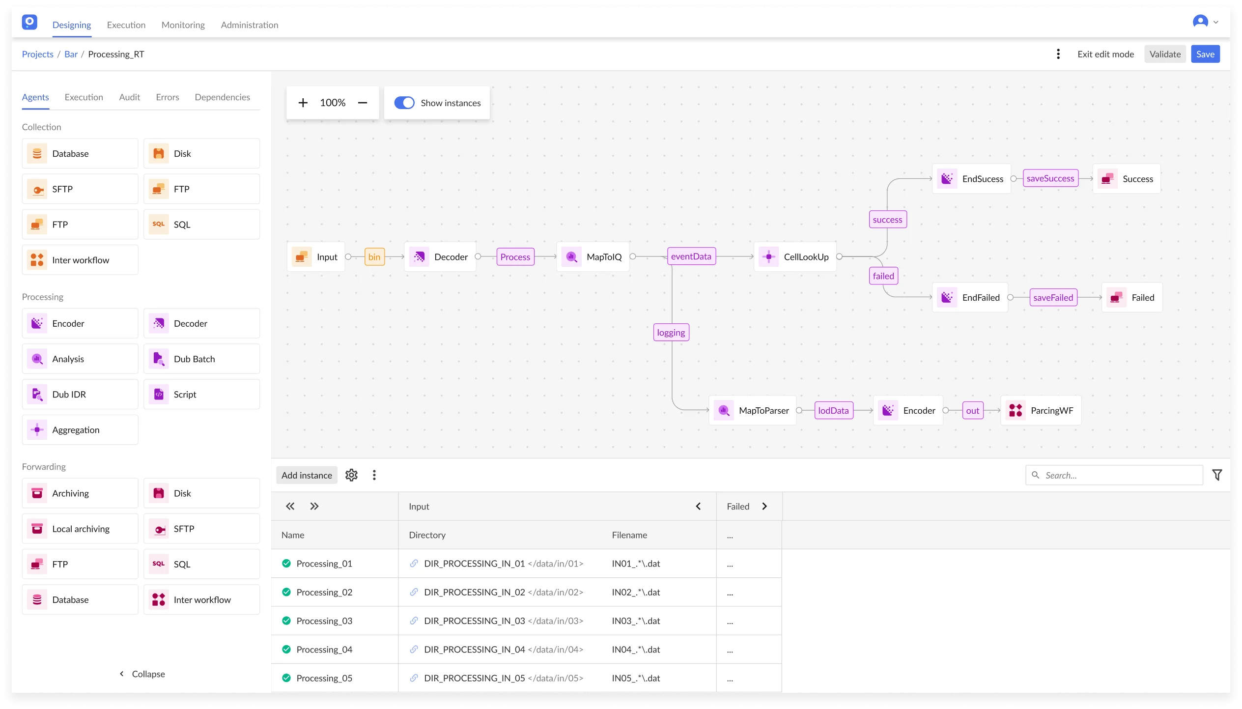Click the Aggregation agent icon

point(37,430)
